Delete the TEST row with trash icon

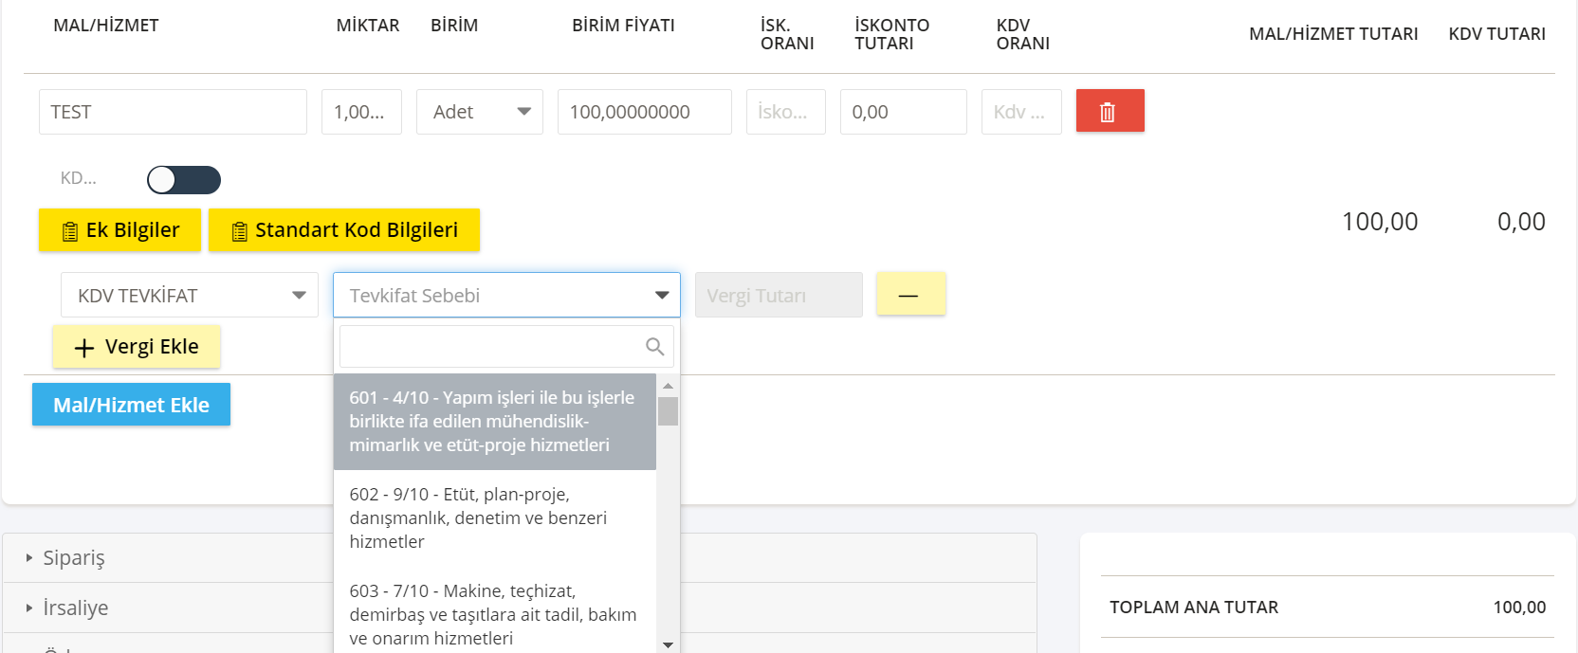click(1110, 111)
